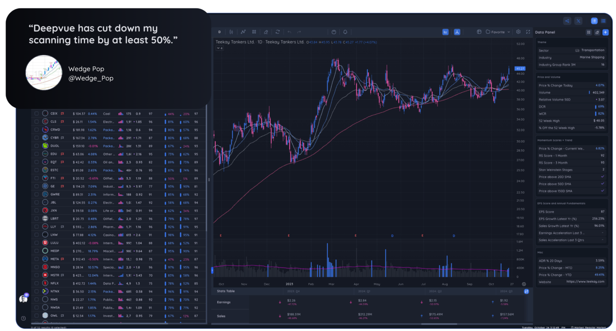Screen dimensions: 616x331
Task: Open chart settings gear icon
Action: tap(518, 32)
